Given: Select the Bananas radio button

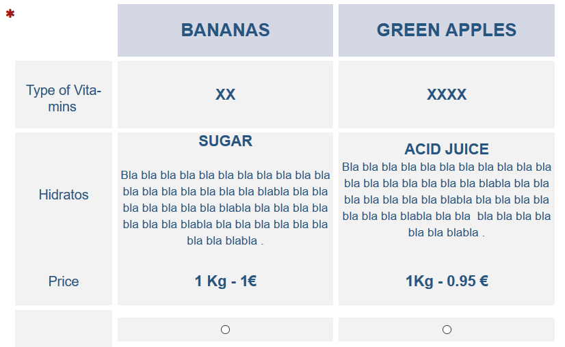Looking at the screenshot, I should point(225,330).
